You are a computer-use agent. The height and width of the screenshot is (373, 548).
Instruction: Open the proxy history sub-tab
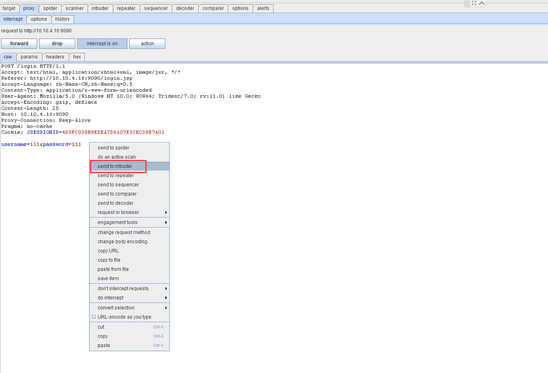pyautogui.click(x=62, y=19)
